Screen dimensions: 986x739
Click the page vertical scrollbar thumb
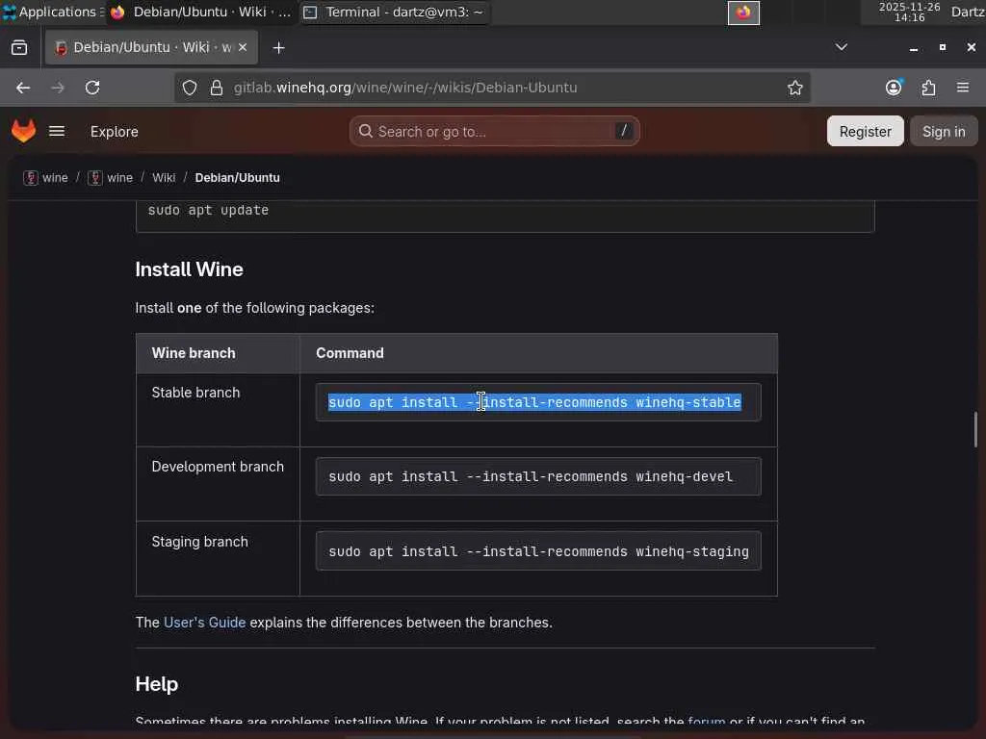coord(975,429)
